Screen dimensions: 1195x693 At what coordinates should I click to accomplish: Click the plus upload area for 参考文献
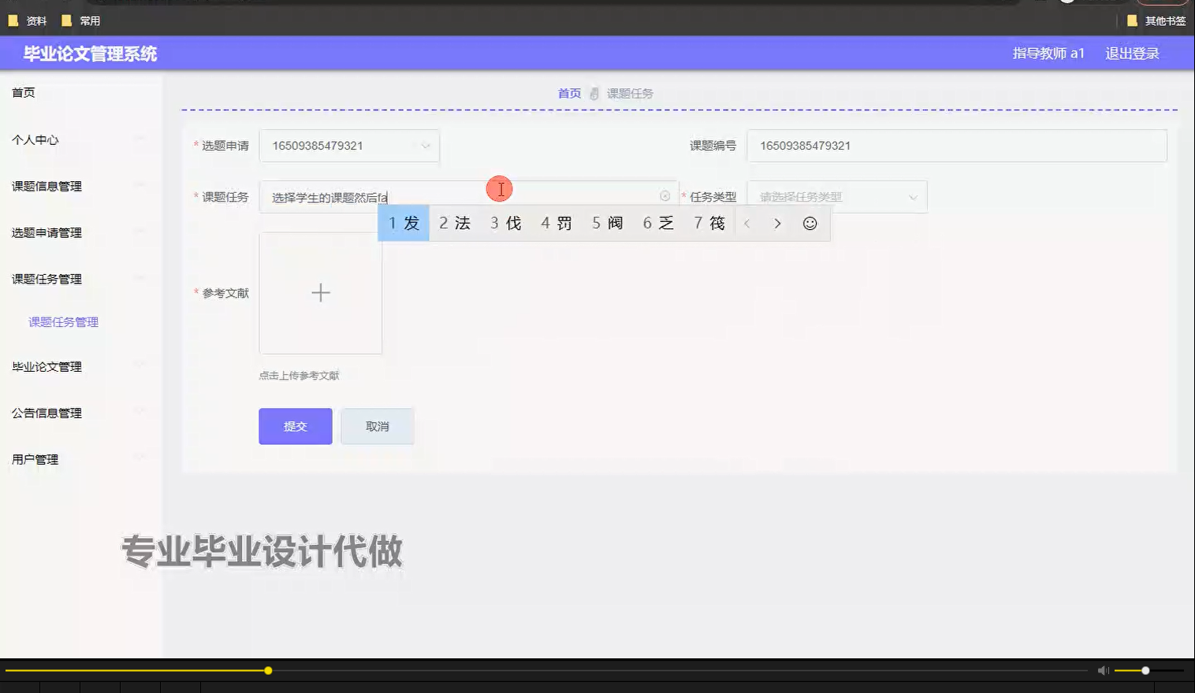click(320, 293)
